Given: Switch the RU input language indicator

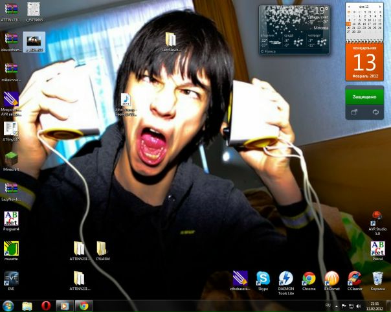Looking at the screenshot, I should point(328,305).
